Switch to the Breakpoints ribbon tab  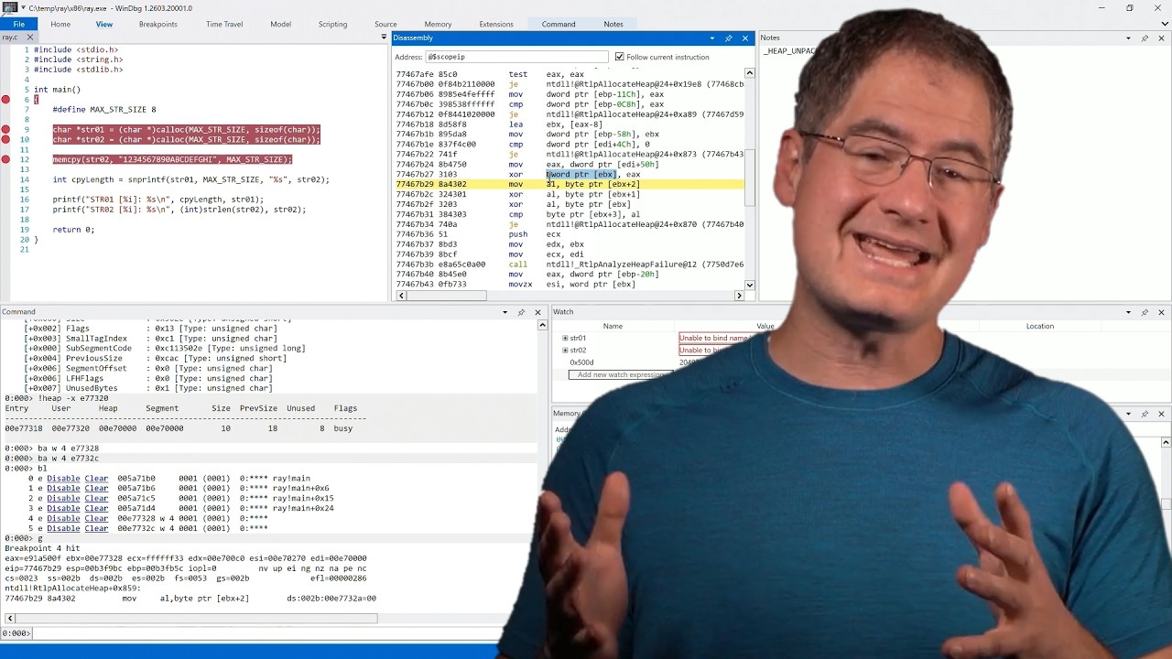click(x=158, y=25)
